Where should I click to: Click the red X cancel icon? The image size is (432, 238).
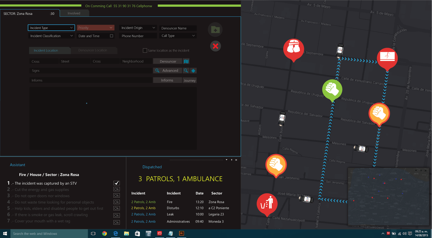[x=215, y=46]
